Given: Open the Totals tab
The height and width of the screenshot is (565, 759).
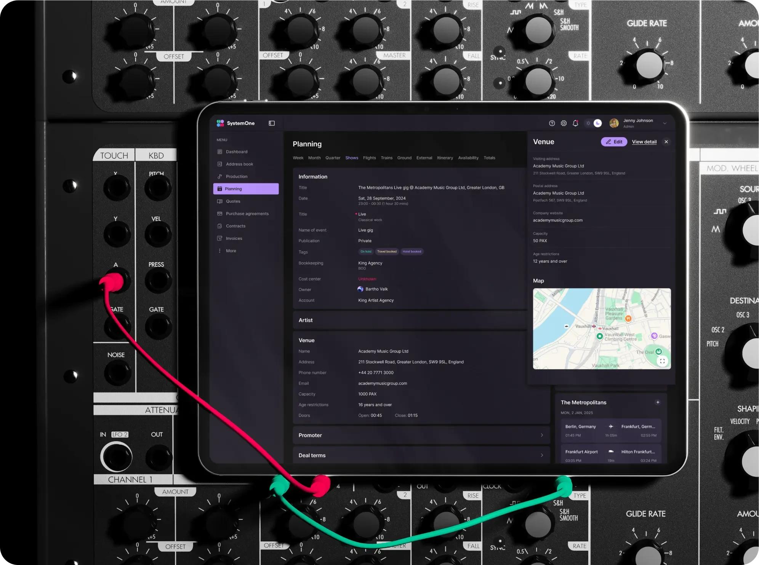Looking at the screenshot, I should [490, 158].
